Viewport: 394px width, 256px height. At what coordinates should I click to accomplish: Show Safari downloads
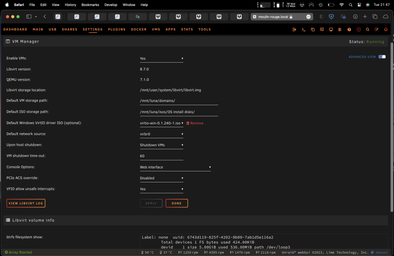[x=355, y=17]
